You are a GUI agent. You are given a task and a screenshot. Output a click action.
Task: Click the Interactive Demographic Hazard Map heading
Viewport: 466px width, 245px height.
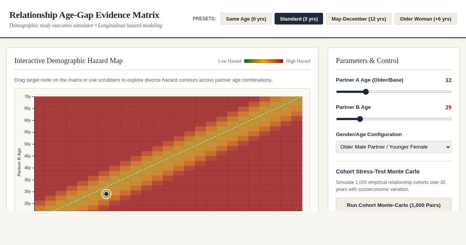[68, 61]
